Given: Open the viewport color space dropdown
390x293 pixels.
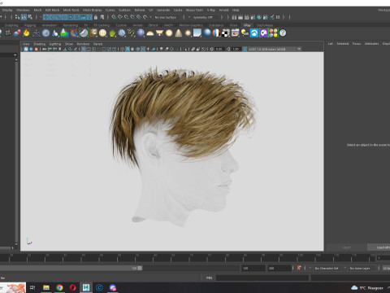Looking at the screenshot, I should coord(275,49).
